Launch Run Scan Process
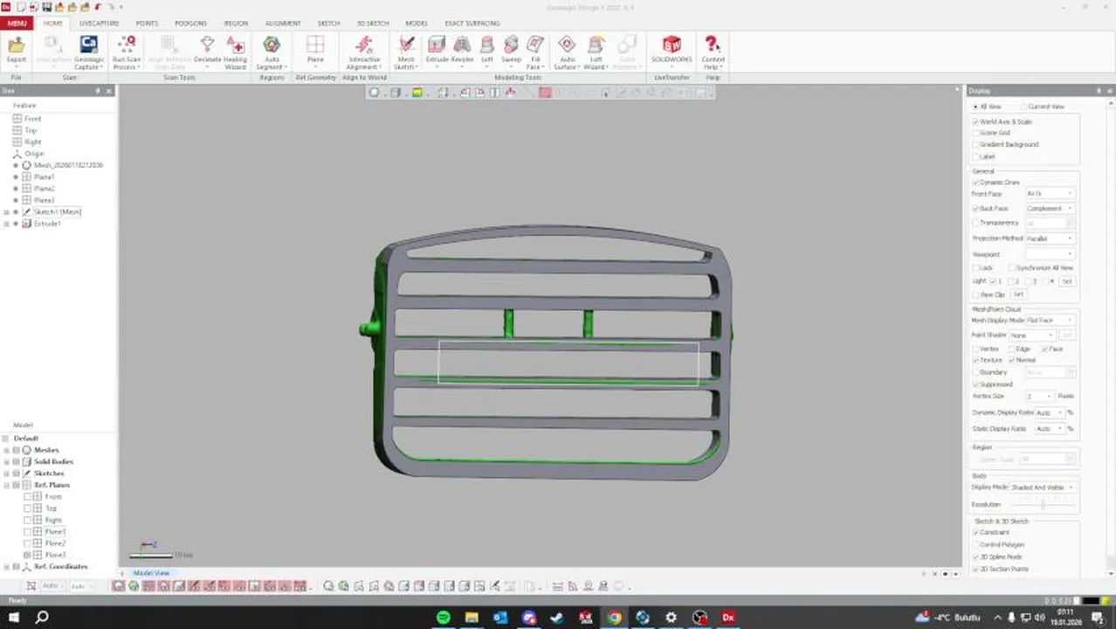This screenshot has height=629, width=1116. [x=127, y=52]
